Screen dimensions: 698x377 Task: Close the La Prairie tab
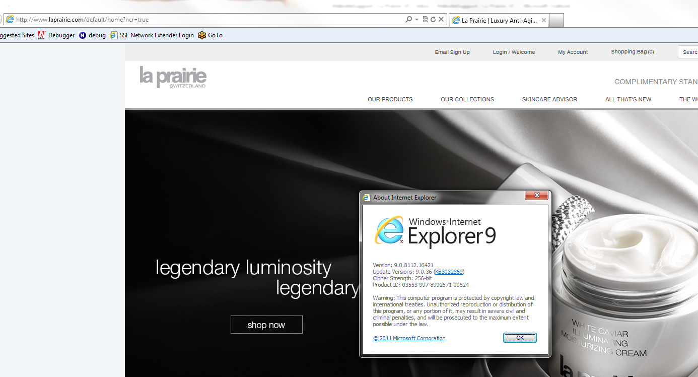pos(543,21)
